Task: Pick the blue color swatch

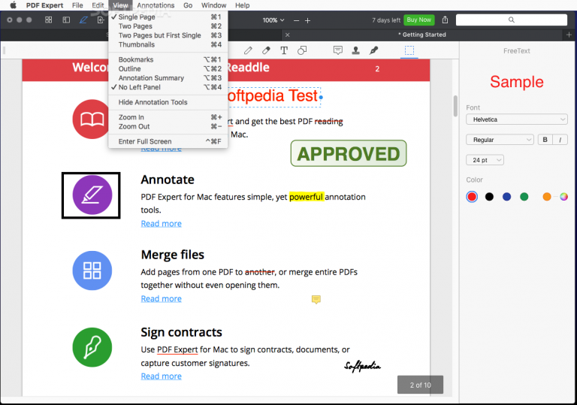Action: tap(506, 197)
